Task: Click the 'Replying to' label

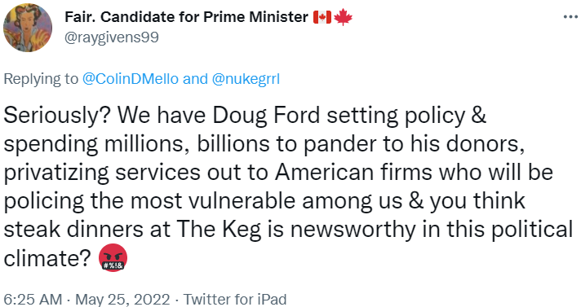Action: 41,79
